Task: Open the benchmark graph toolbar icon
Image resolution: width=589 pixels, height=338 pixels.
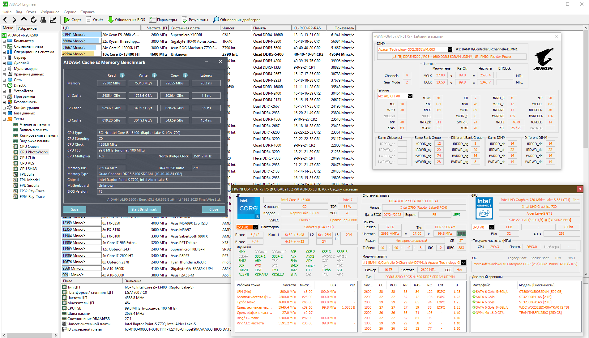Action: pyautogui.click(x=53, y=20)
